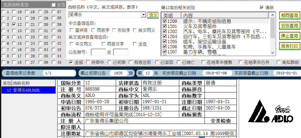Toggle 类似群组 checkbox
This screenshot has width=301, height=138.
point(278,62)
